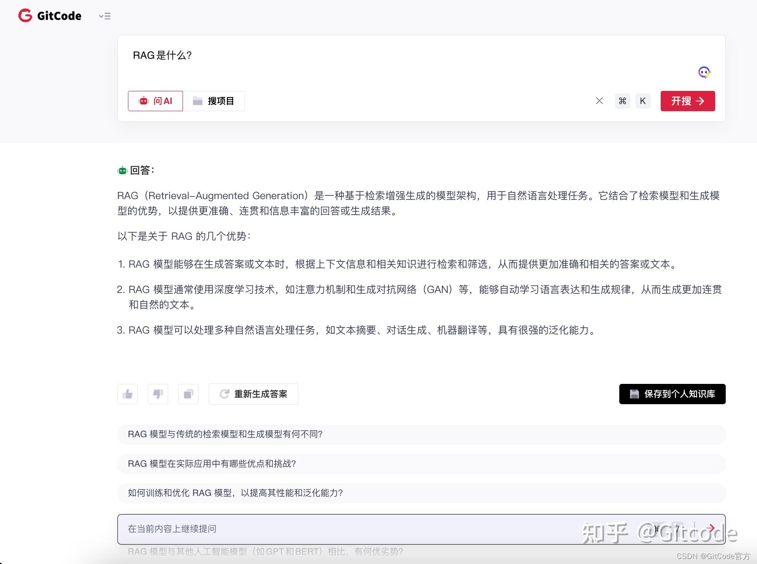Switch to the 问AI search mode tab
The width and height of the screenshot is (757, 564).
tap(155, 101)
